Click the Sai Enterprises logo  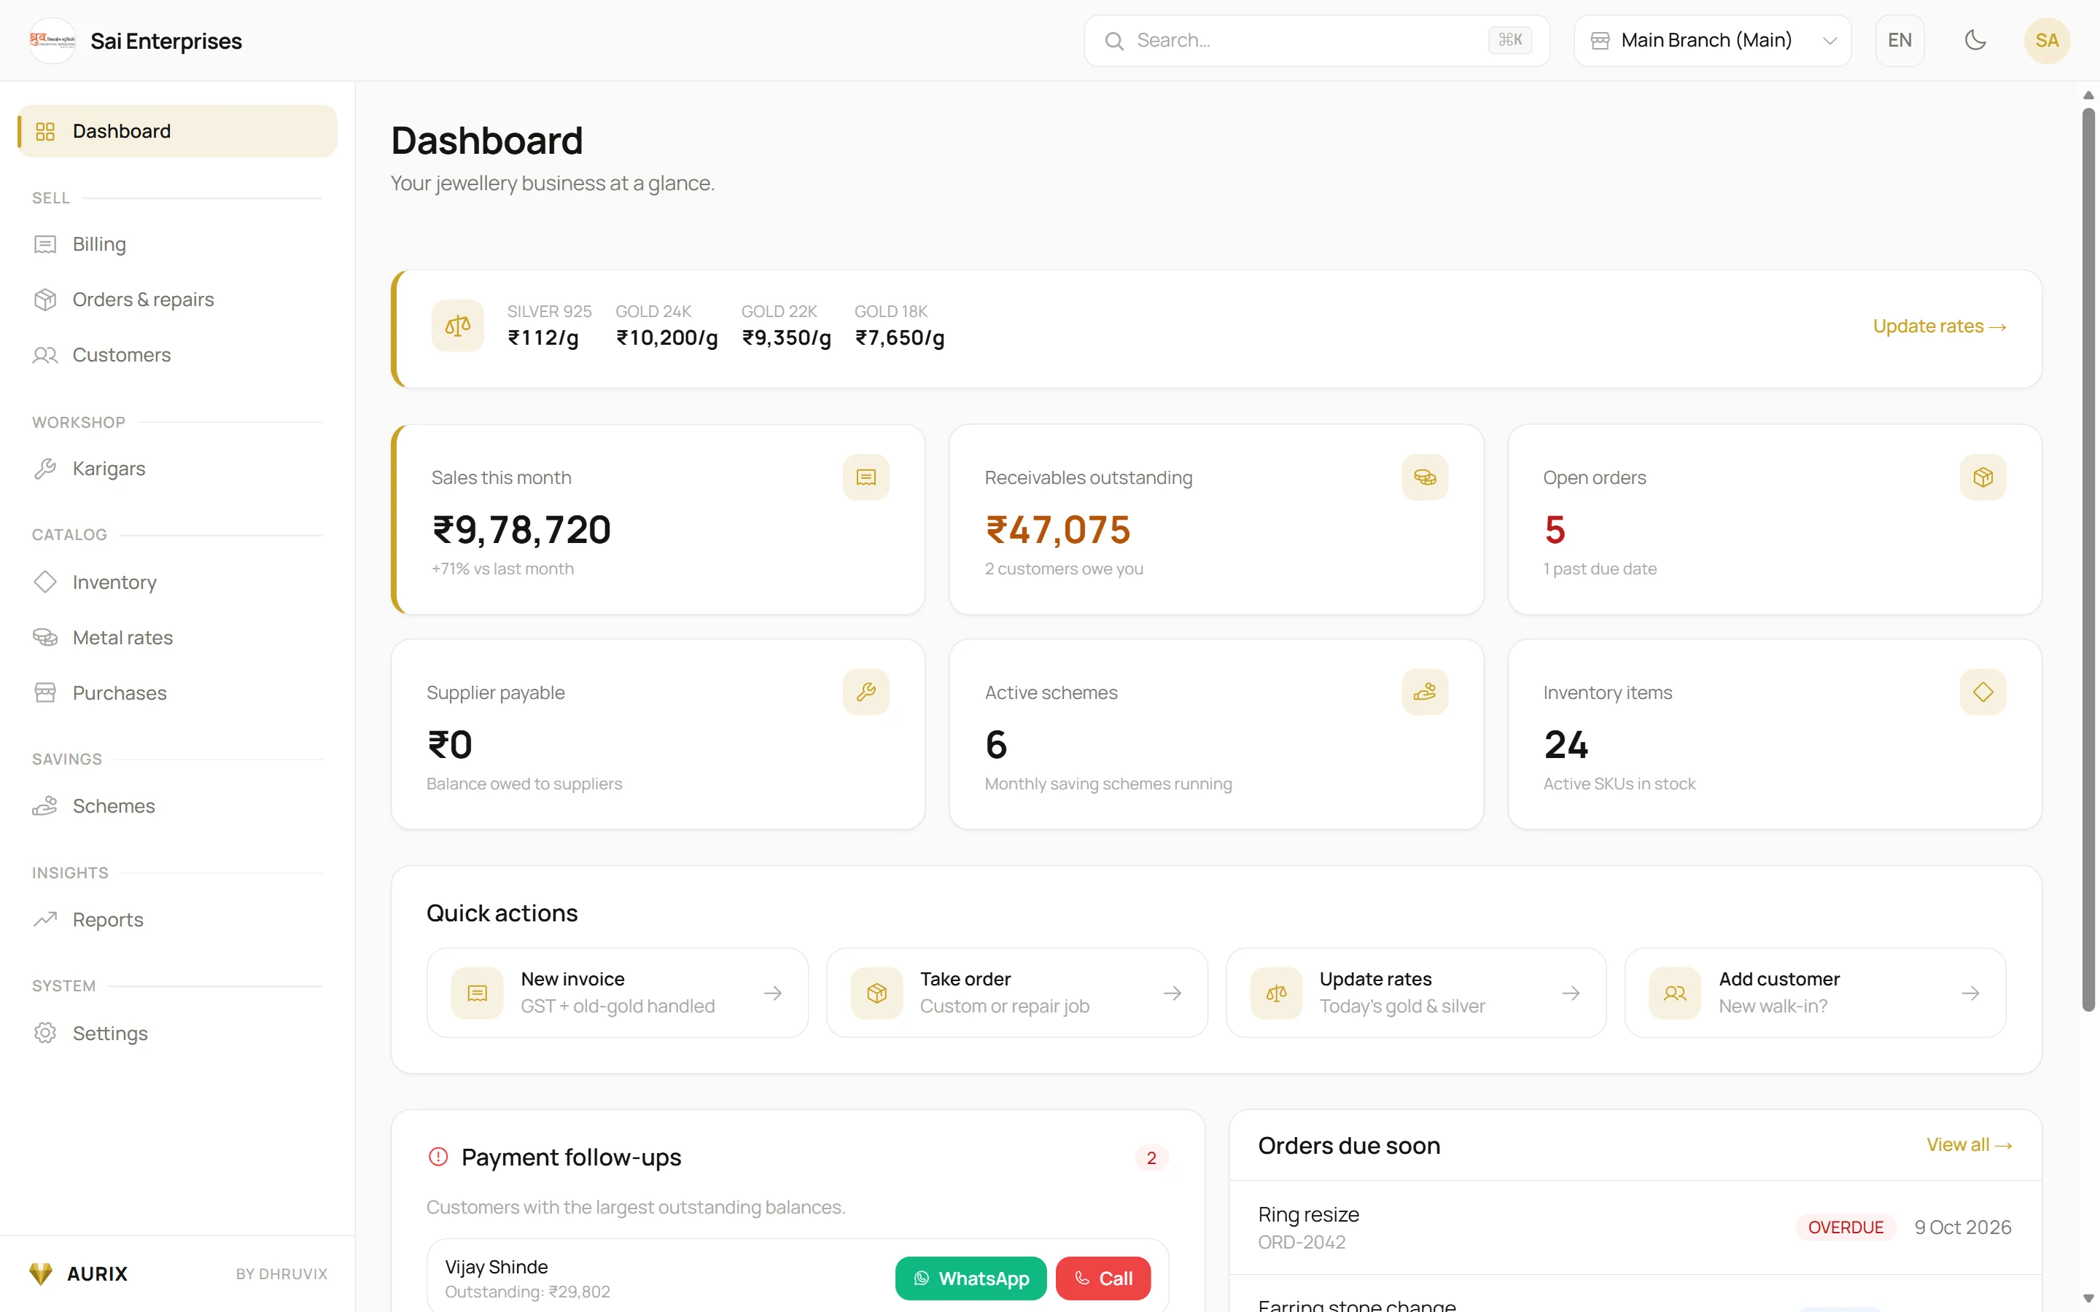click(52, 40)
